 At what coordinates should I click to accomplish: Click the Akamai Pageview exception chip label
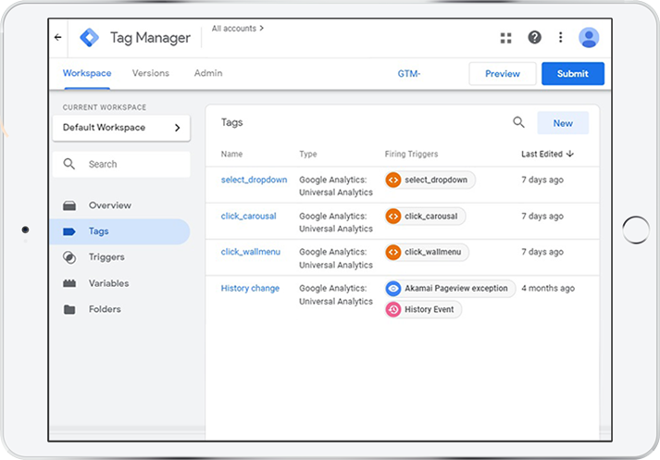[456, 288]
